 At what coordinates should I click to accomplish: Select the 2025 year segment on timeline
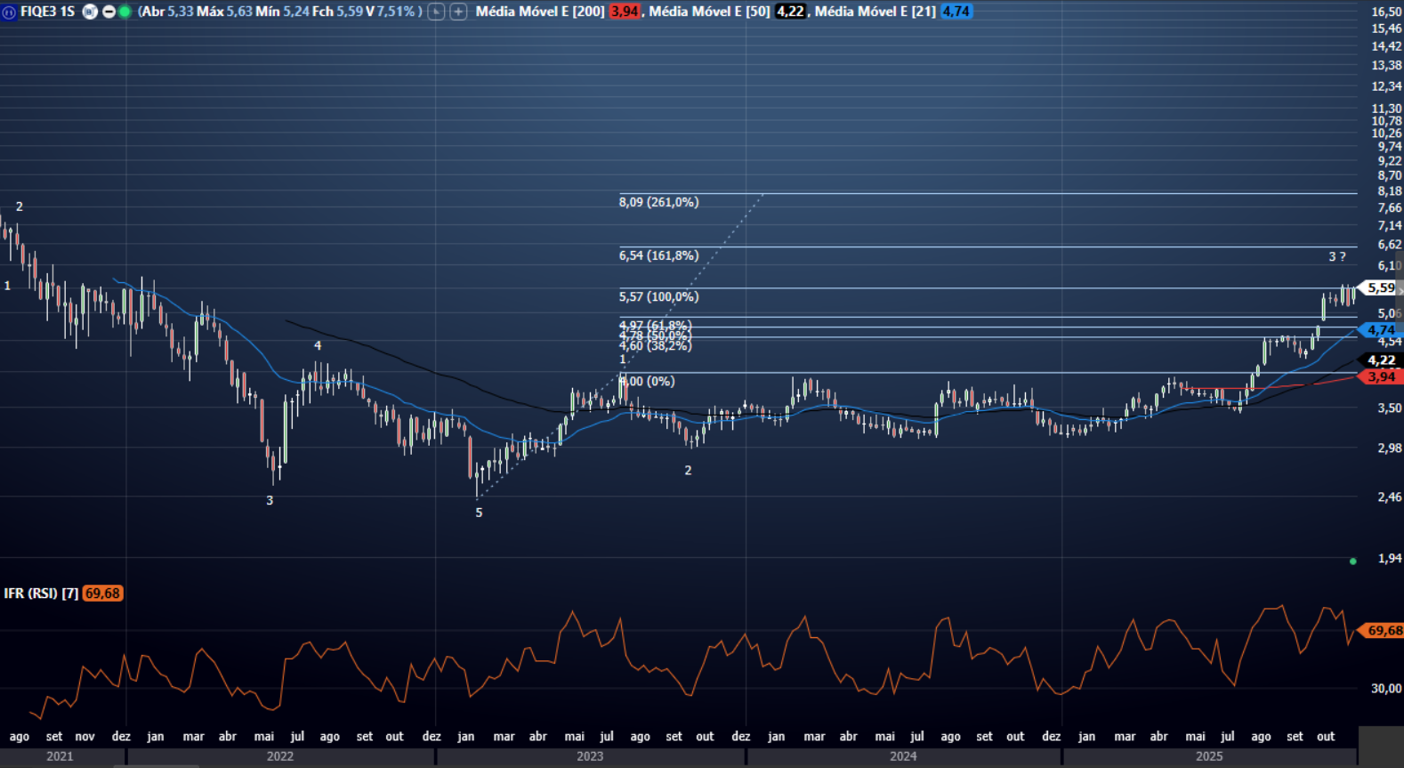pos(1208,756)
